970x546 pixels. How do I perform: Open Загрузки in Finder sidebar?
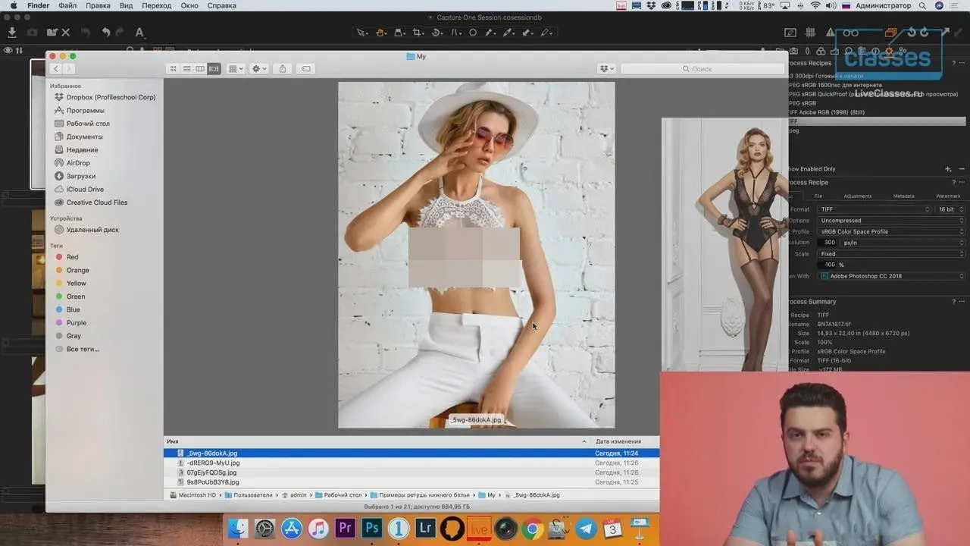[x=80, y=176]
